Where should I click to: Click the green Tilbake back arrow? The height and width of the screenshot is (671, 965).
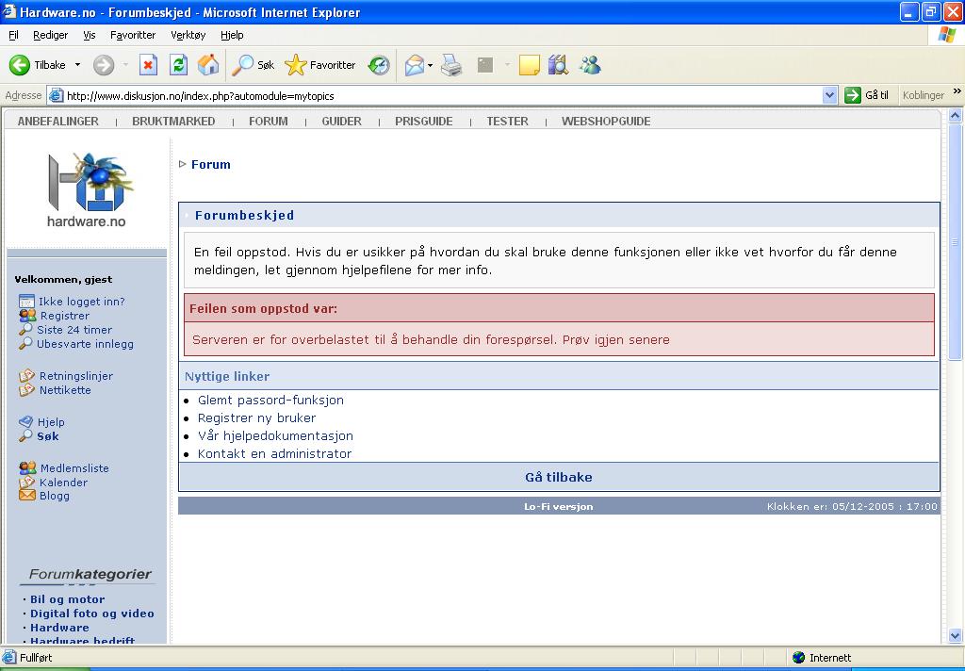20,65
